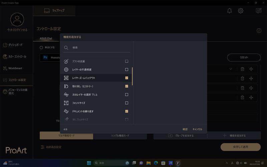Uncheck the ドキュメントを繰り返す checkbox

(x=126, y=111)
